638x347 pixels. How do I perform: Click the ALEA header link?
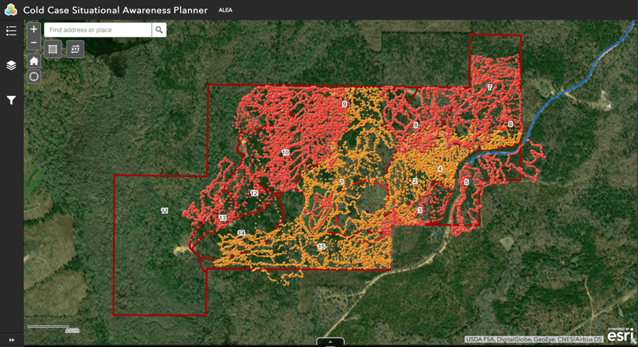pyautogui.click(x=225, y=10)
